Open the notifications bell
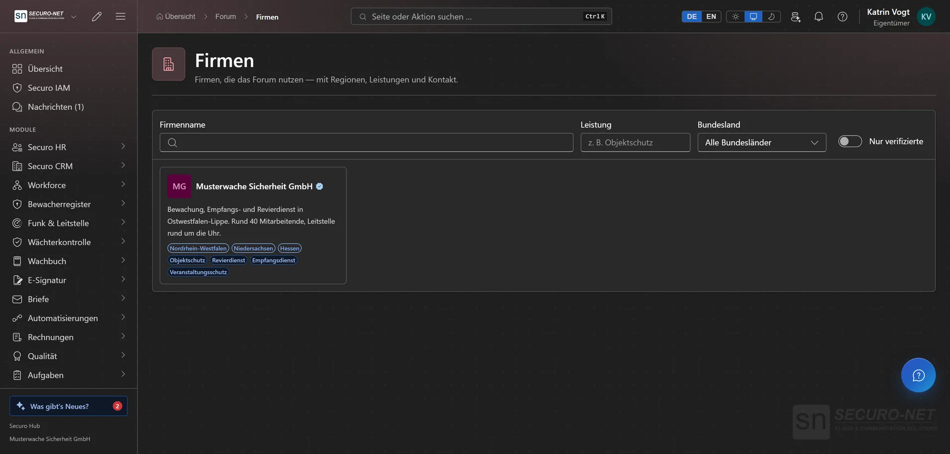This screenshot has width=950, height=454. point(818,16)
